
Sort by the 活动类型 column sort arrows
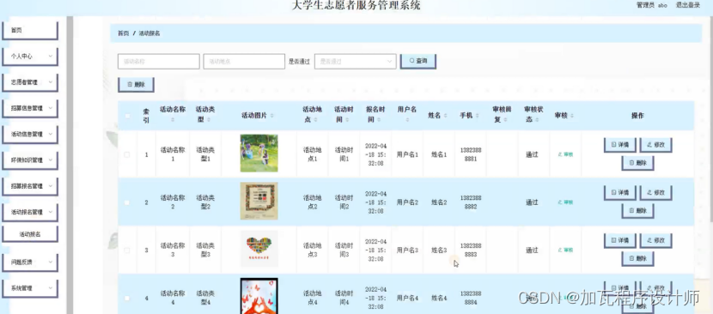pos(209,120)
